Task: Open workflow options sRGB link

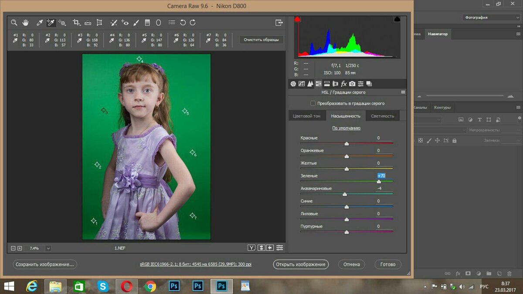Action: pos(195,264)
